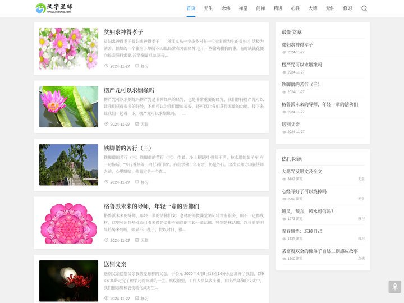The image size is (404, 303).
Task: Open popular article 心经写好了可以烧掉吗
Action: (x=304, y=191)
